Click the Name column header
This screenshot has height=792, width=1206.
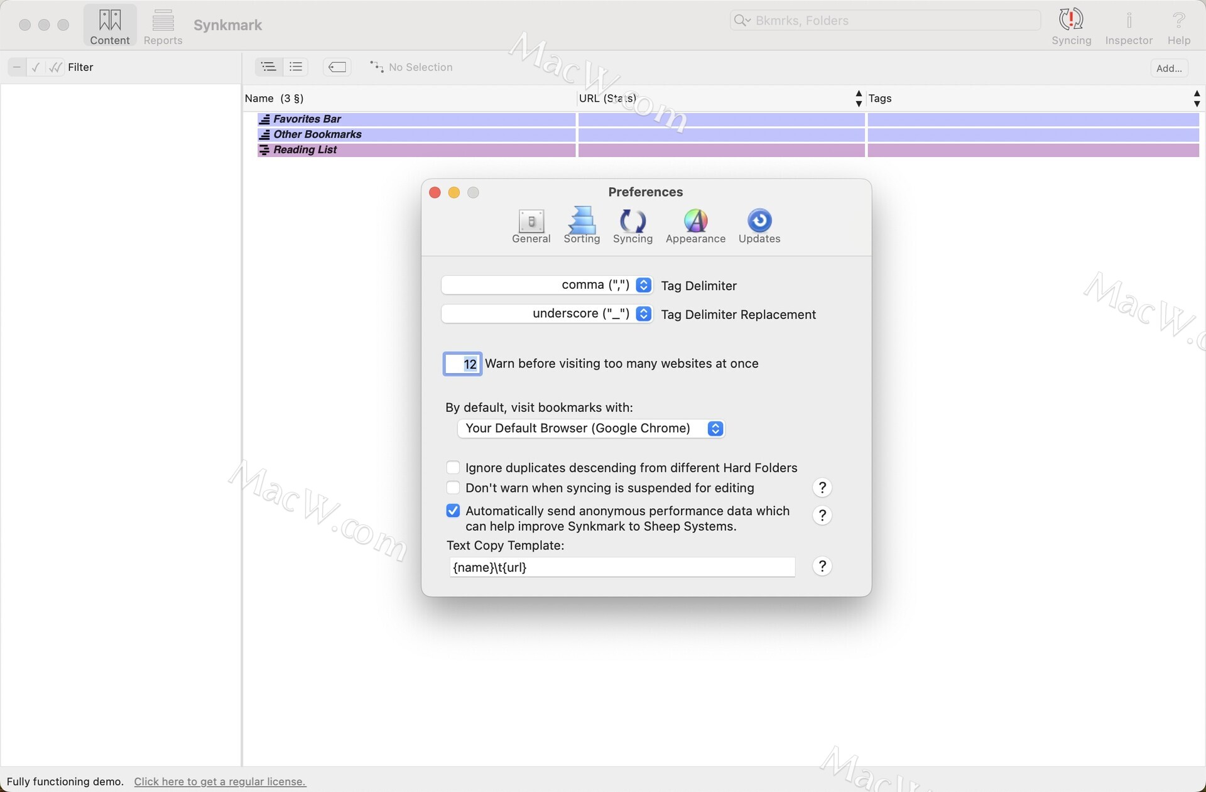(409, 99)
